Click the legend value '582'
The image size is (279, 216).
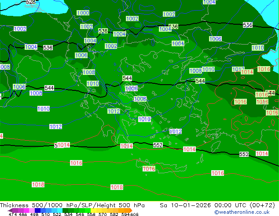click(x=114, y=214)
